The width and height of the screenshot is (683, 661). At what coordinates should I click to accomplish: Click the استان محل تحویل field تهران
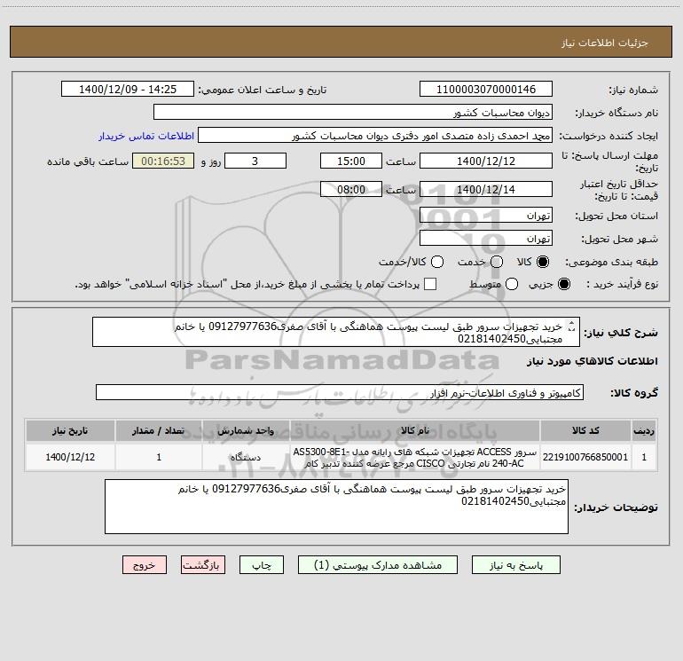coord(486,215)
